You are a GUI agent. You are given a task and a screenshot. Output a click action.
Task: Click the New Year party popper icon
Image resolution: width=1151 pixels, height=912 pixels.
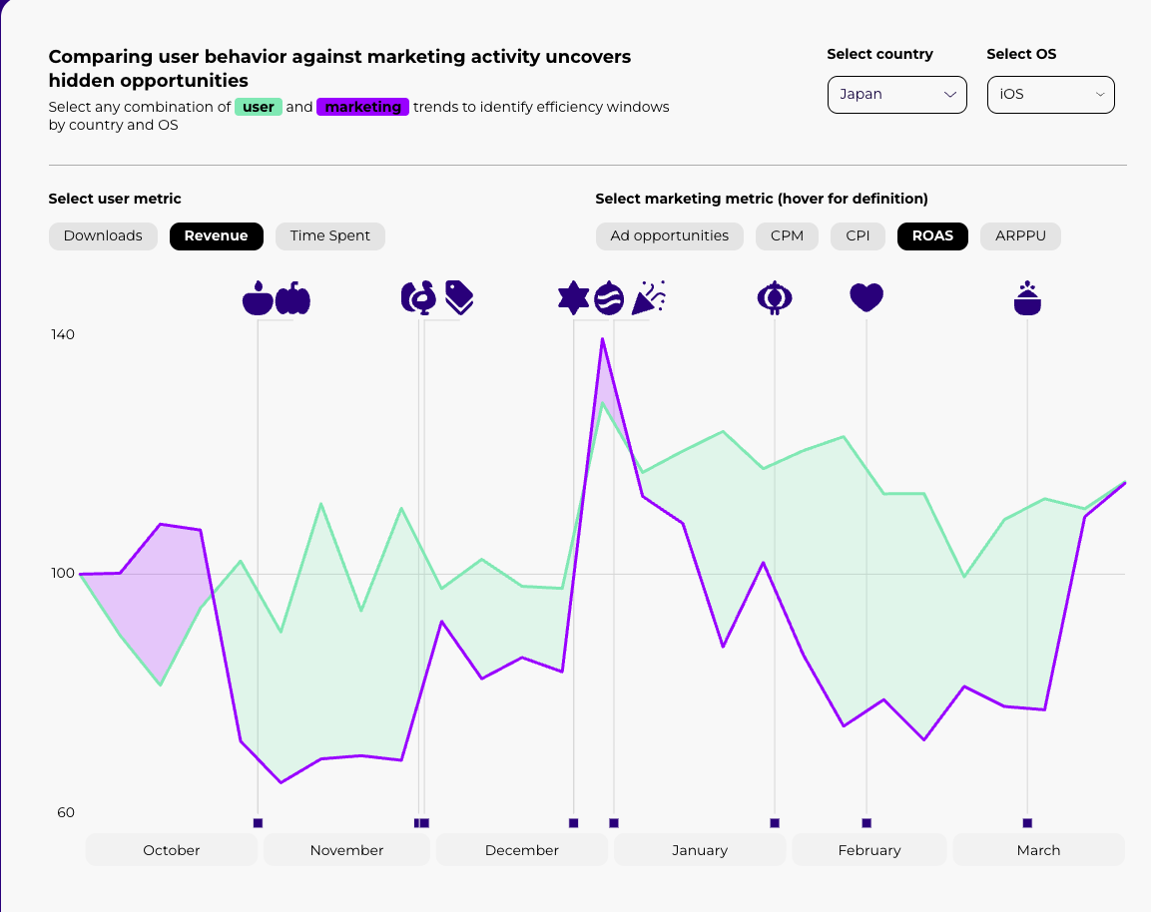point(649,295)
